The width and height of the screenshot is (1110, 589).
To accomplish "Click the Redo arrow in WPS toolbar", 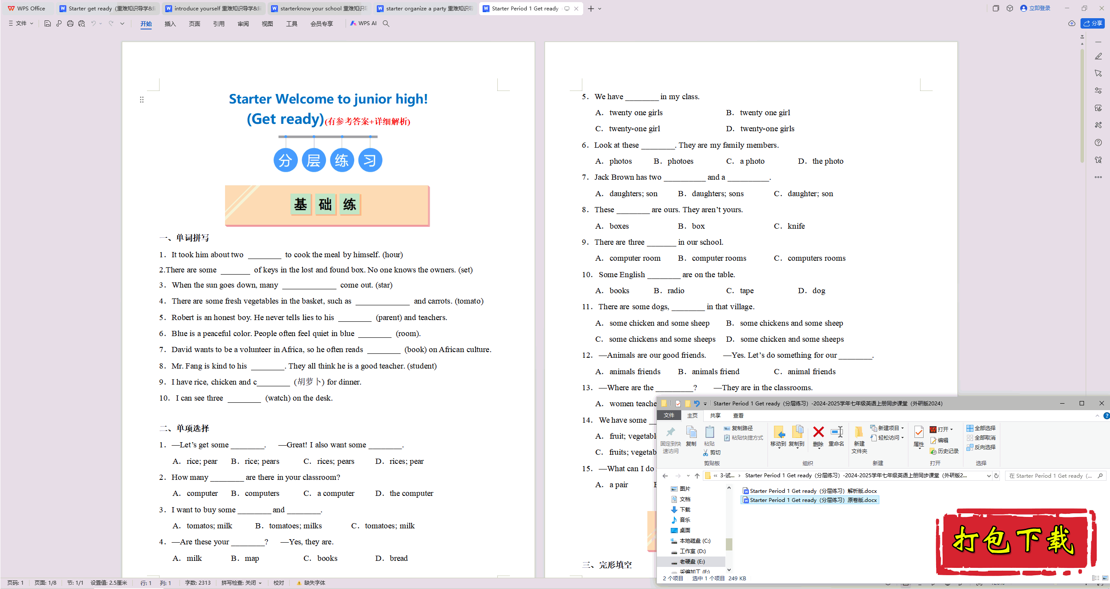I will pos(111,23).
